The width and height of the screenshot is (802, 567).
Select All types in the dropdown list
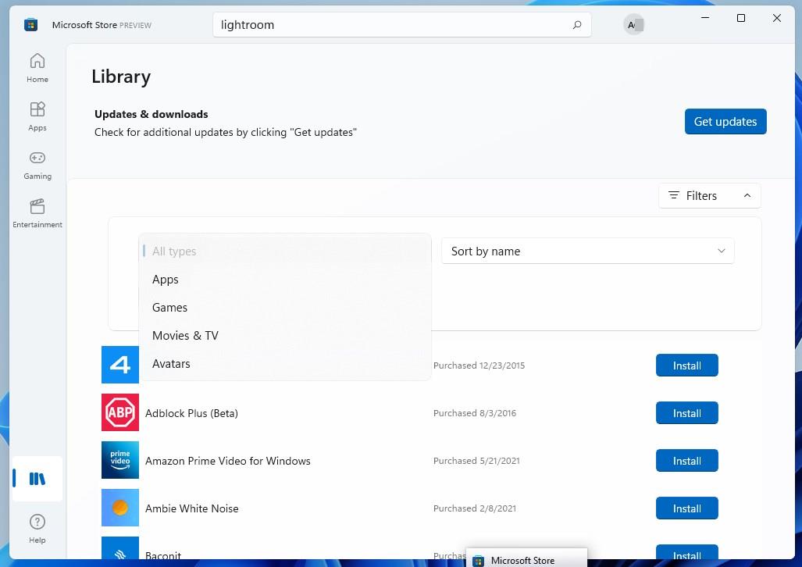click(285, 251)
